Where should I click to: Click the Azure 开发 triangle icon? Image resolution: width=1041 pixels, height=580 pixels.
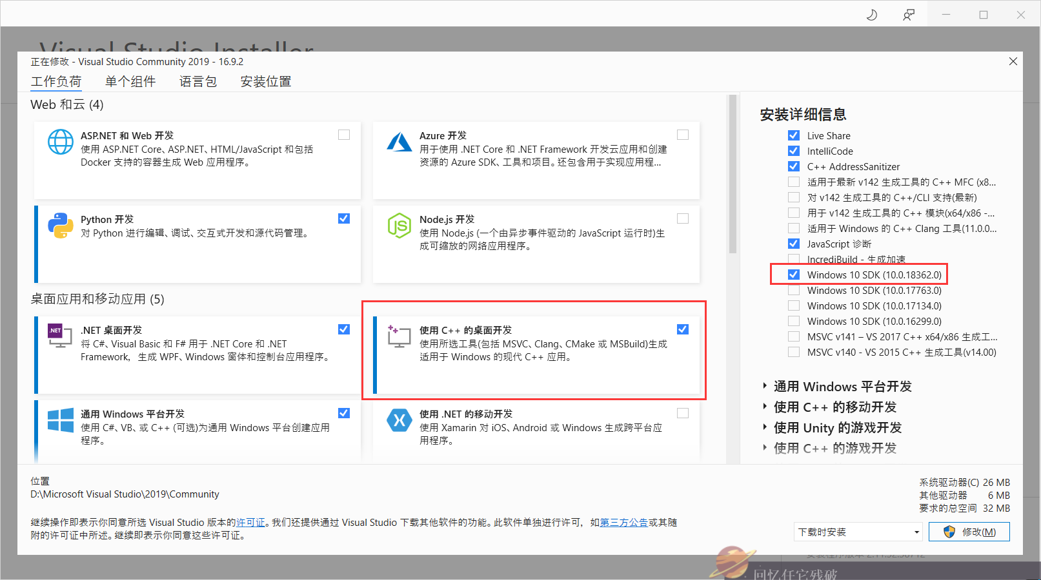pos(399,142)
